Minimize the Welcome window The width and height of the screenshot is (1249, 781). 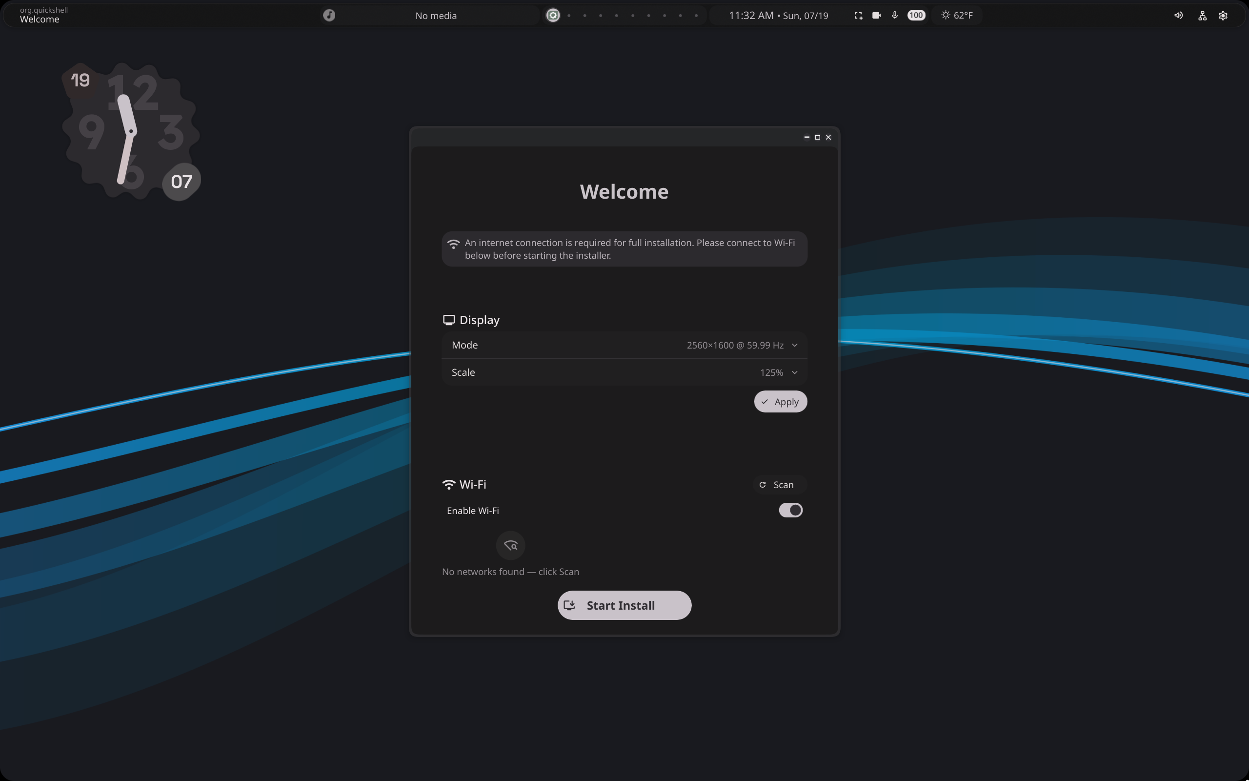point(806,137)
